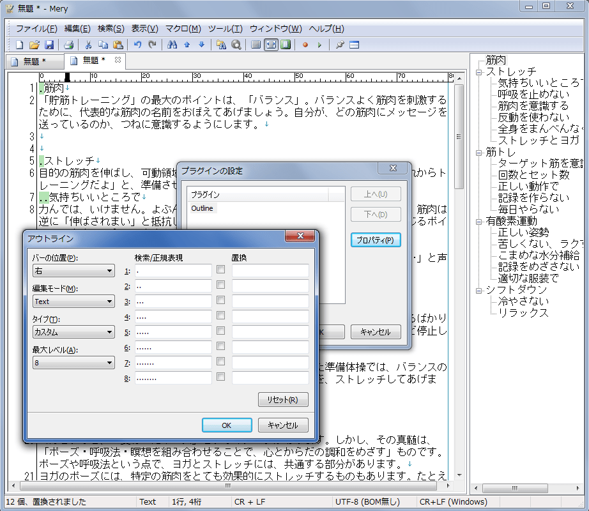Screen dimensions: 589x511
Task: Tick the regex checkbox for row 1
Action: click(220, 270)
